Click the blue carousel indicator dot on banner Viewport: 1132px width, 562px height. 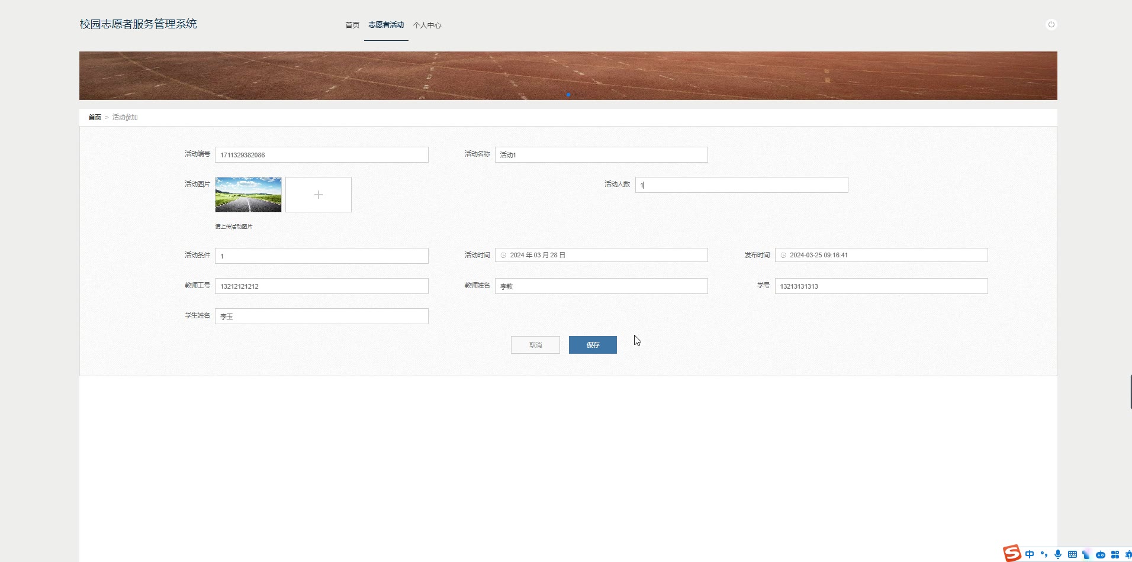point(568,95)
